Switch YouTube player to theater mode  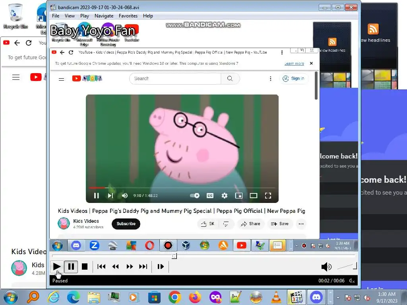253,195
